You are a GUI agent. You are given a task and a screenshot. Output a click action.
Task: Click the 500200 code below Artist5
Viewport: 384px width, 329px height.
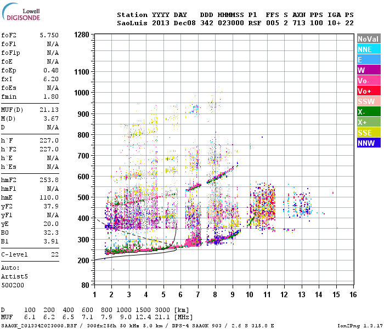click(13, 285)
